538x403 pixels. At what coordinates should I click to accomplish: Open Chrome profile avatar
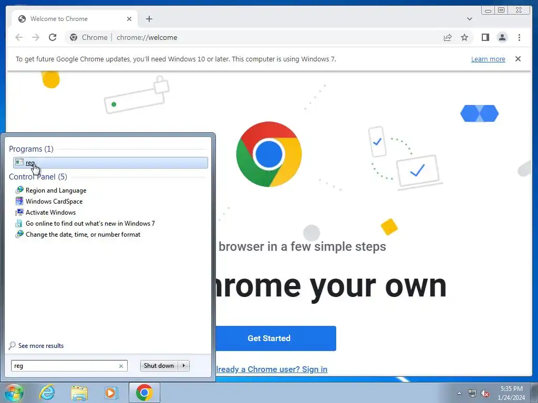(502, 37)
